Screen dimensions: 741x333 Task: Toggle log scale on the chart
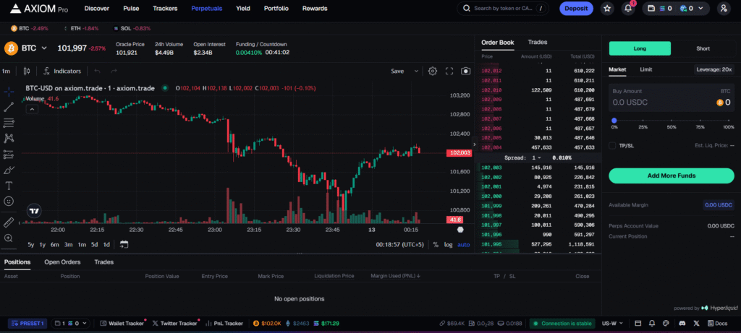click(x=448, y=244)
